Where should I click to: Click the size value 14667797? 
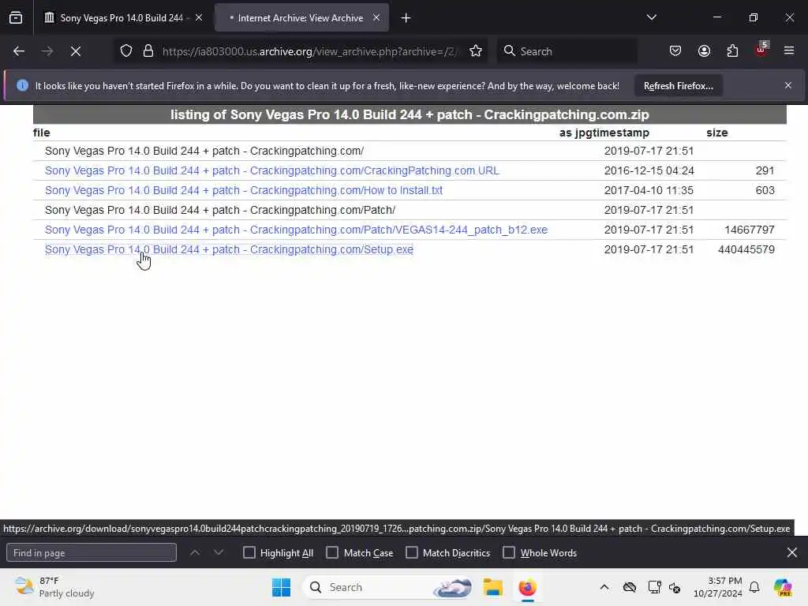[750, 230]
